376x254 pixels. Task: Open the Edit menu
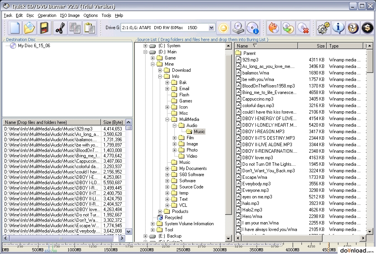click(x=19, y=15)
